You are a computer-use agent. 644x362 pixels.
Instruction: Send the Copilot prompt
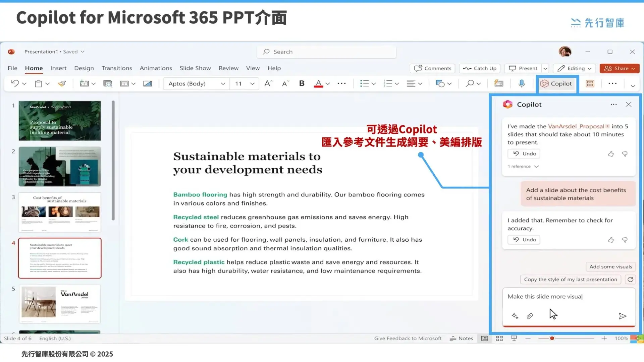623,316
